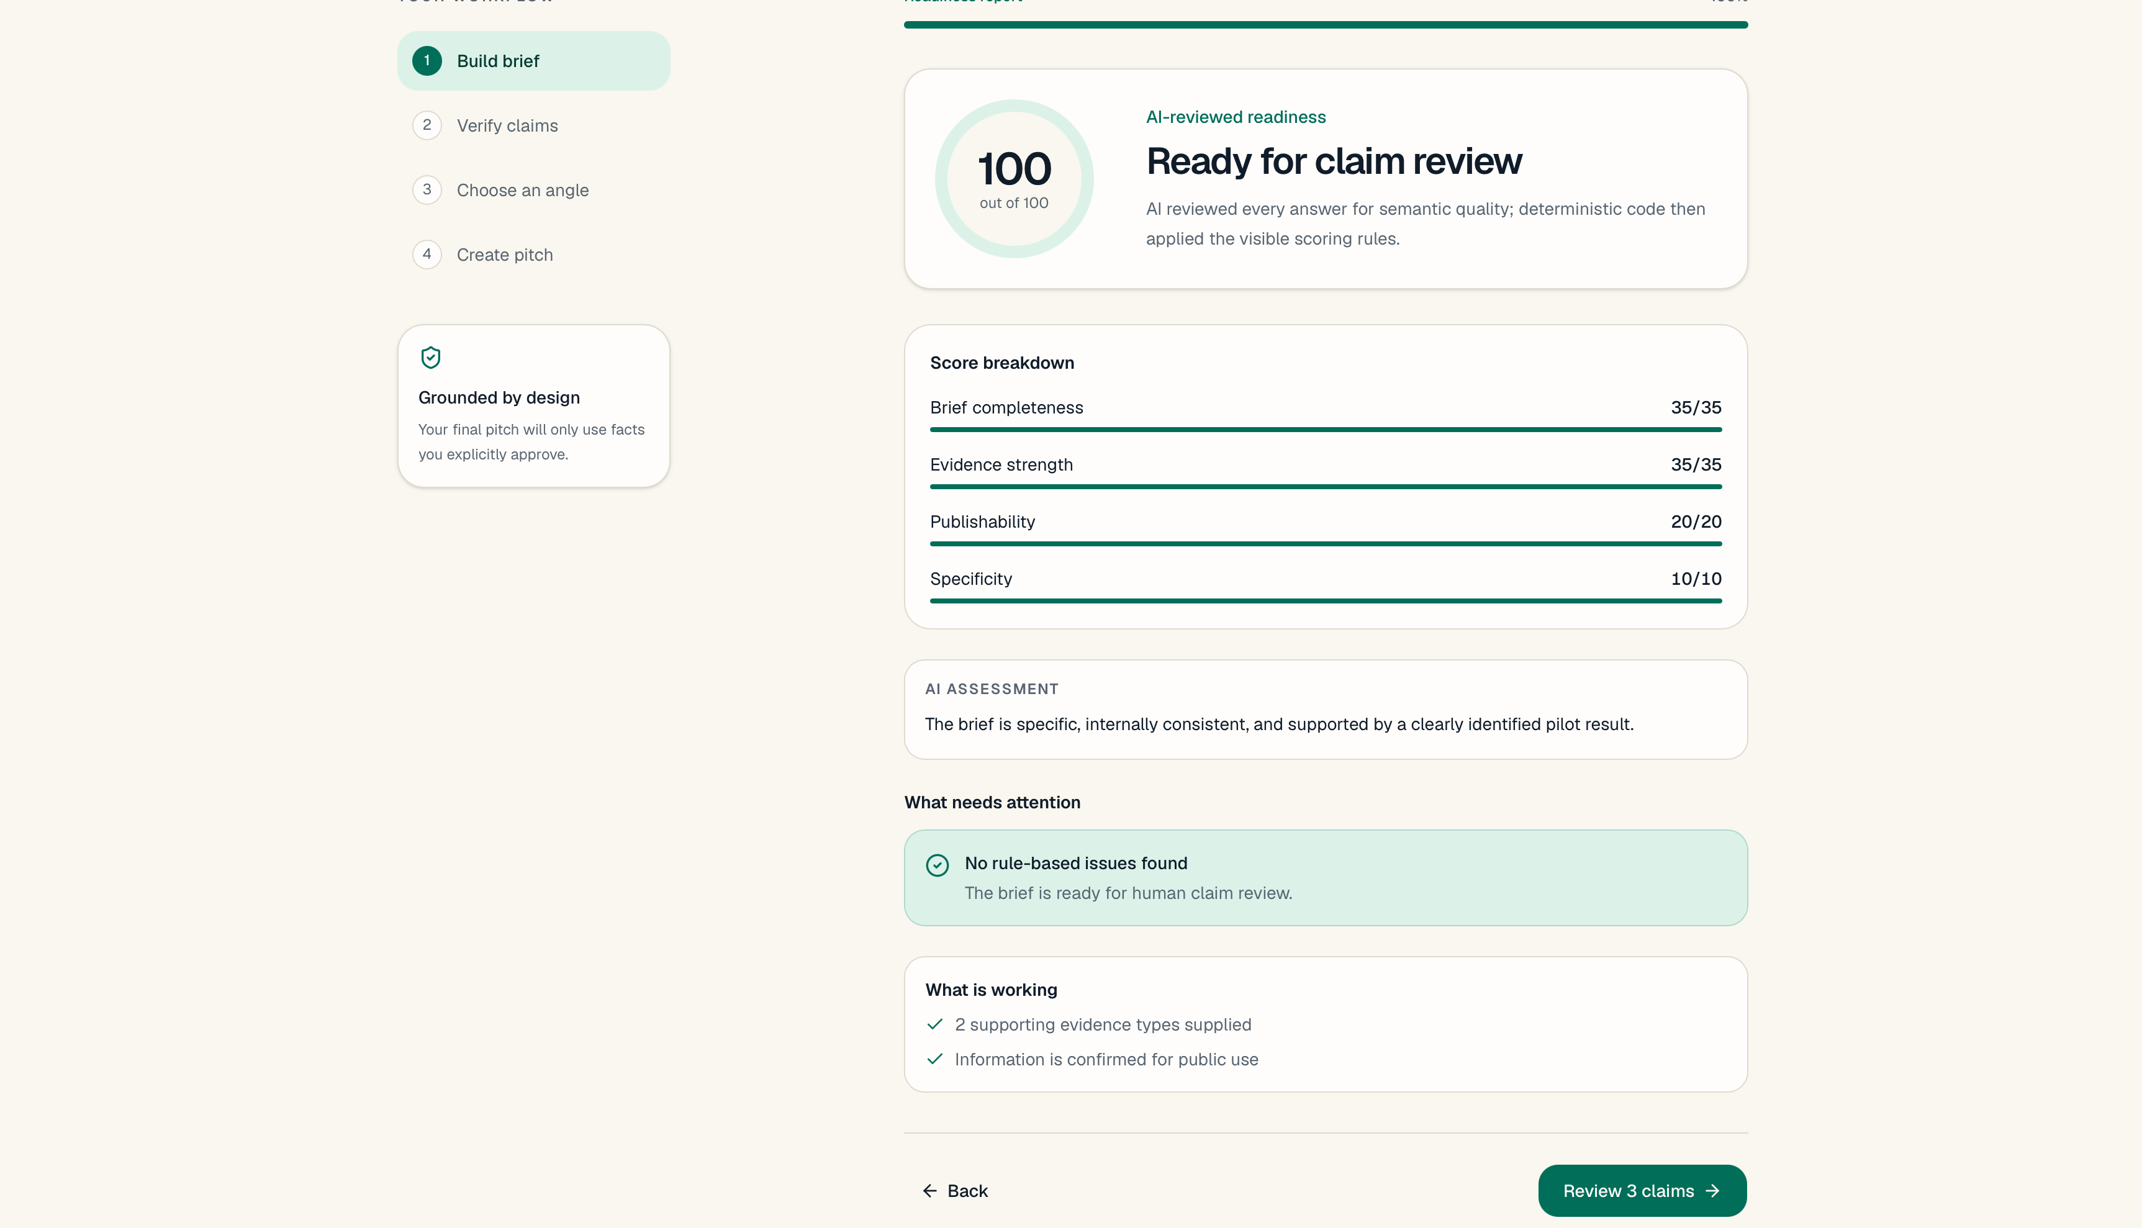This screenshot has width=2142, height=1228.
Task: Open the Build brief workflow step
Action: 534,61
